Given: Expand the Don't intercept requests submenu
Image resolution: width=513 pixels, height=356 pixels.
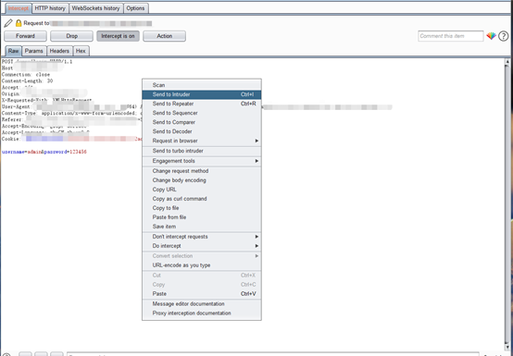Looking at the screenshot, I should pos(202,237).
